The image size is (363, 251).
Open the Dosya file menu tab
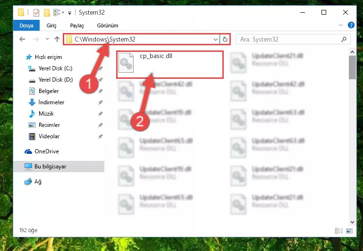tap(26, 25)
